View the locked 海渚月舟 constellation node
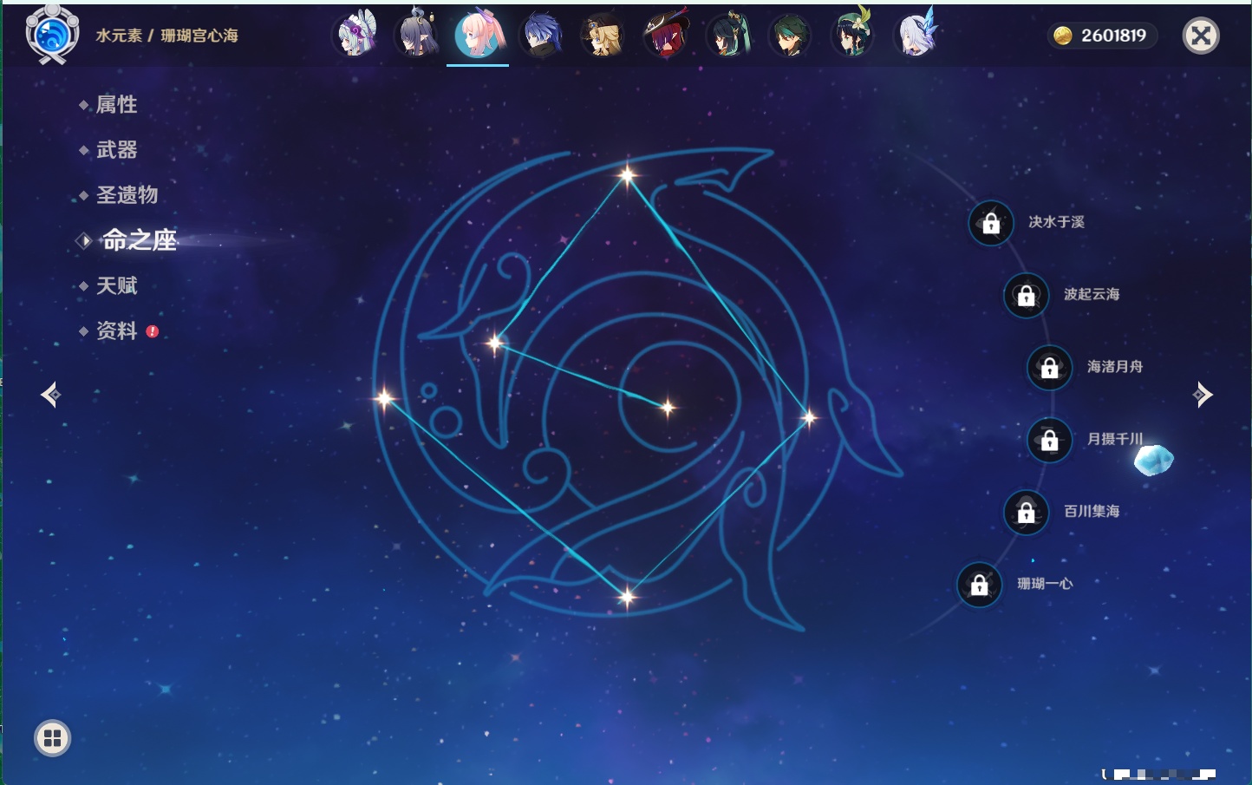Screen dimensions: 1252x785 [x=1050, y=368]
